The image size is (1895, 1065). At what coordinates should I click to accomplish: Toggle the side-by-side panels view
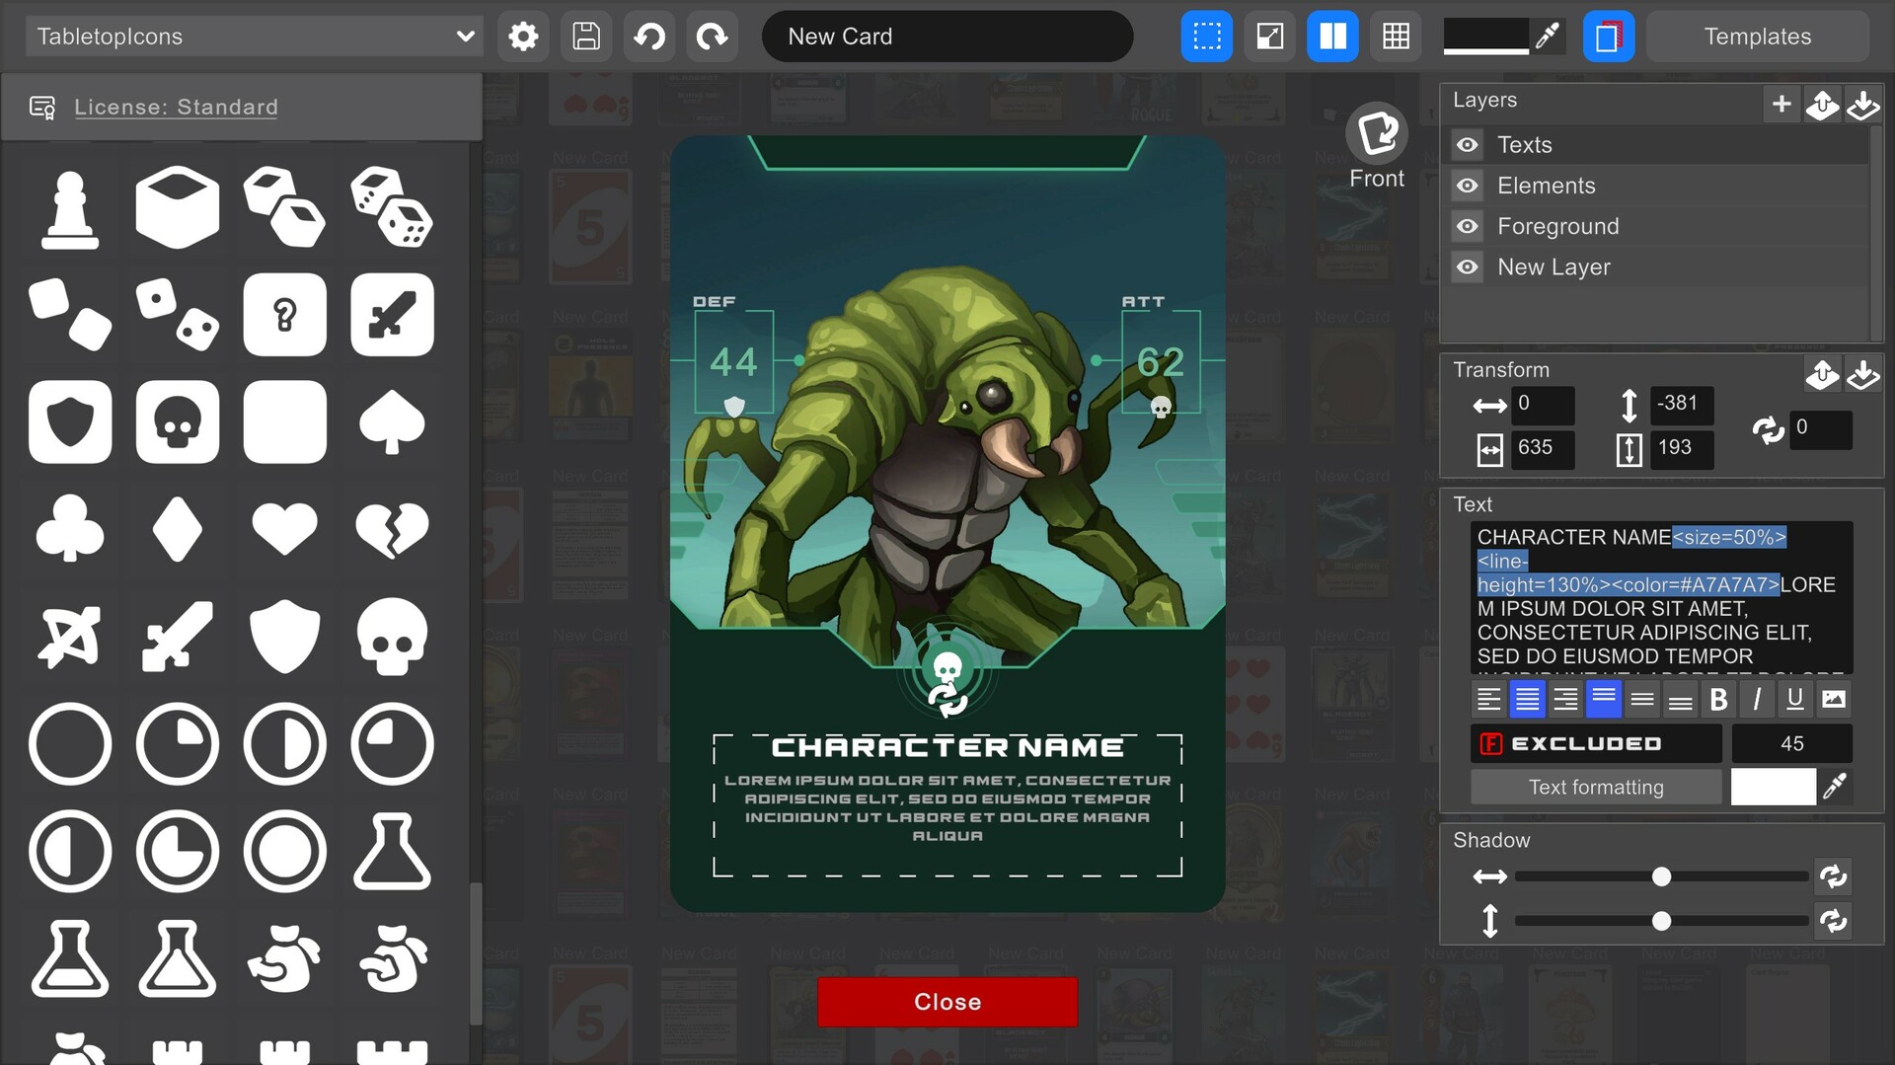coord(1332,37)
